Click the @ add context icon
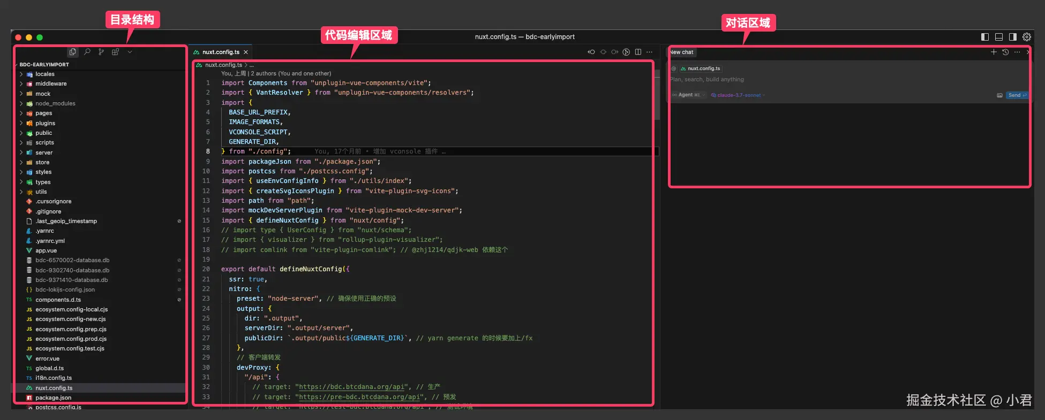Viewport: 1045px width, 420px height. click(x=674, y=68)
